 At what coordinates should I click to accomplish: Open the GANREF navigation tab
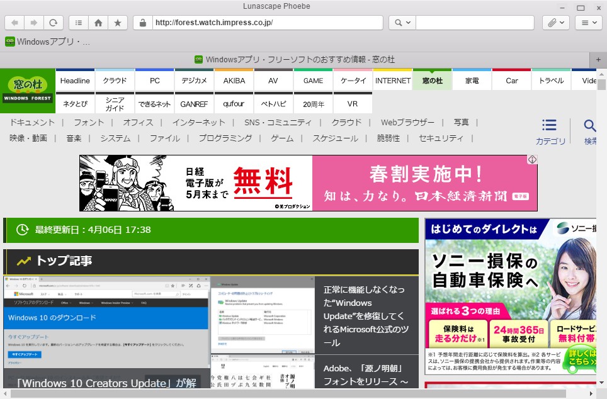point(195,103)
